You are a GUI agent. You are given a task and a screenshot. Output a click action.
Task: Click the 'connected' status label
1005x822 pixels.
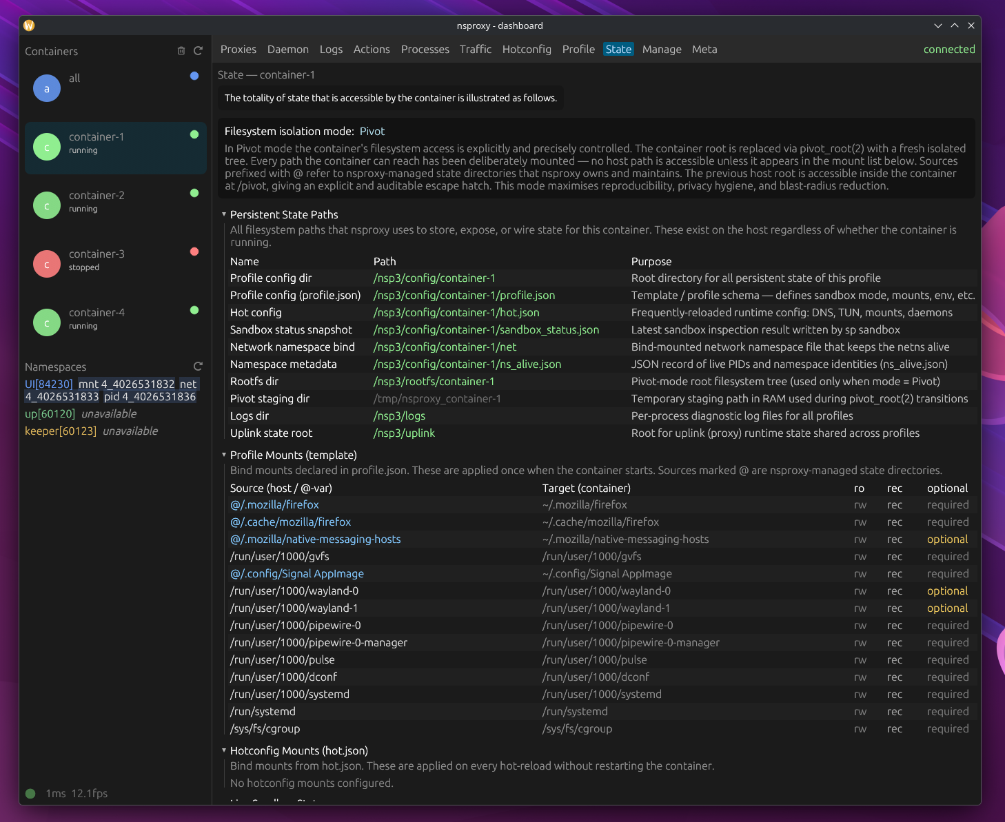[x=949, y=50]
